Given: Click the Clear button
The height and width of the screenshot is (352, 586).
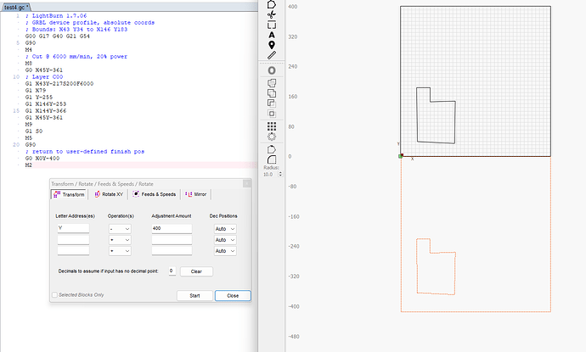Looking at the screenshot, I should [196, 271].
